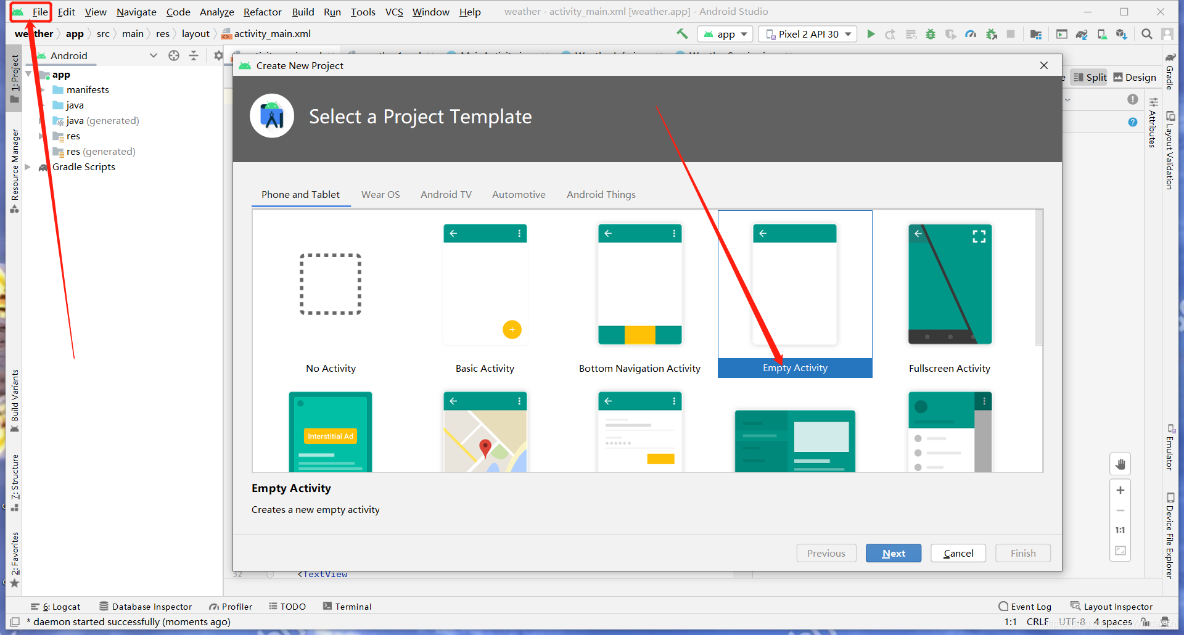Switch to the Wear OS tab

pyautogui.click(x=380, y=194)
